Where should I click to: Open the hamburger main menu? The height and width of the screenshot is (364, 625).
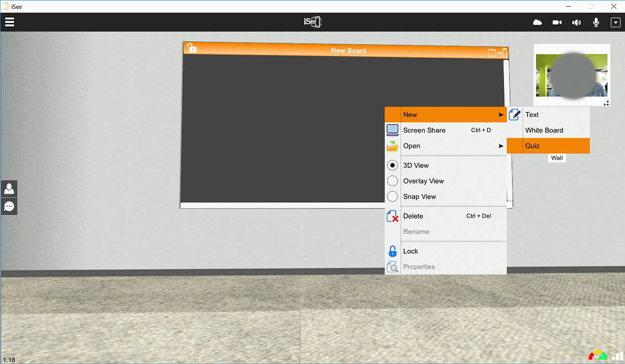[x=9, y=22]
